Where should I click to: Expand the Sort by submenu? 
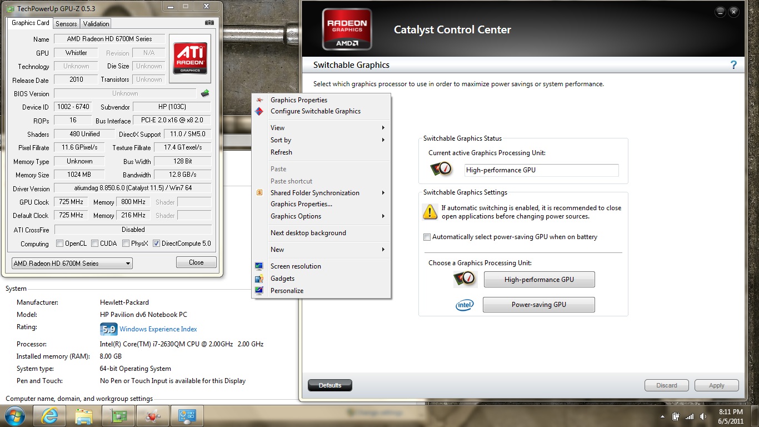click(x=322, y=140)
